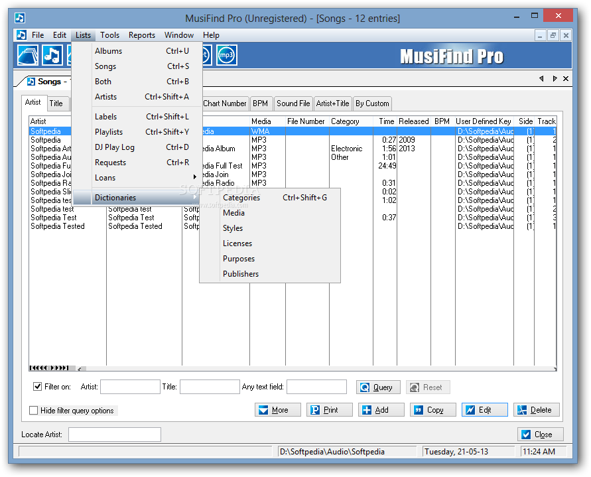The image size is (591, 477).
Task: Select Purposes in Dictionaries submenu
Action: (270, 259)
